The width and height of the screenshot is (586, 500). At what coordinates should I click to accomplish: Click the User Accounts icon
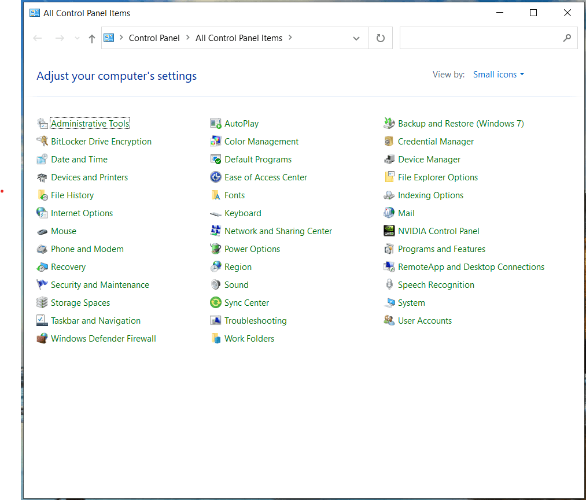(x=389, y=321)
